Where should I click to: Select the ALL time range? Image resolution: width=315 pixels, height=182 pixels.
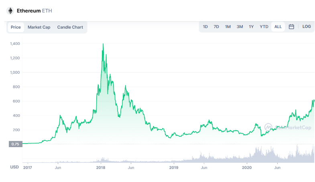pyautogui.click(x=278, y=27)
